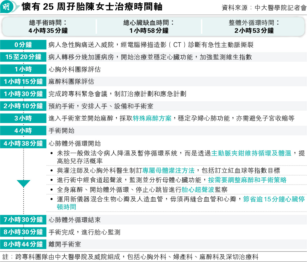Select the '3小時' timeline label

(x=23, y=118)
